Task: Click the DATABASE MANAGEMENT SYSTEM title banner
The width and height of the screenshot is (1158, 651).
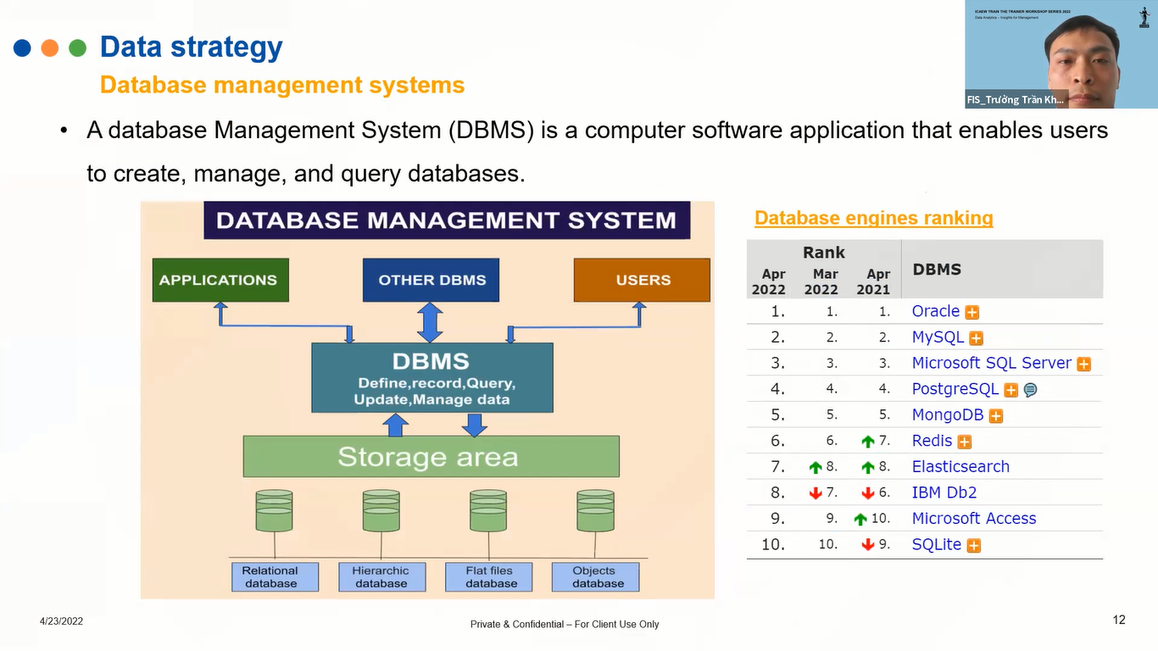Action: (x=447, y=220)
